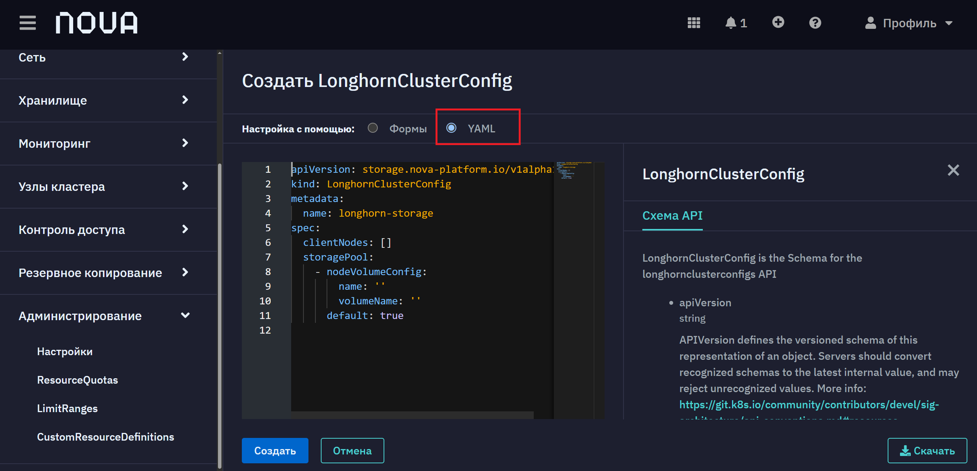The height and width of the screenshot is (471, 977).
Task: Expand the Контроль доступа section
Action: (108, 230)
